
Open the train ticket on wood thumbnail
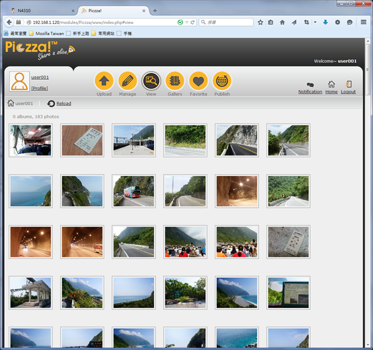pyautogui.click(x=82, y=140)
